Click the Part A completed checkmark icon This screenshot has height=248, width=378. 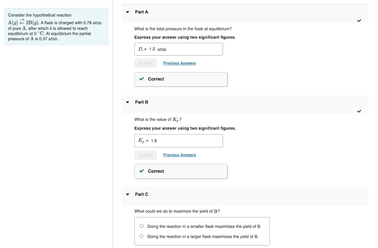click(x=359, y=21)
